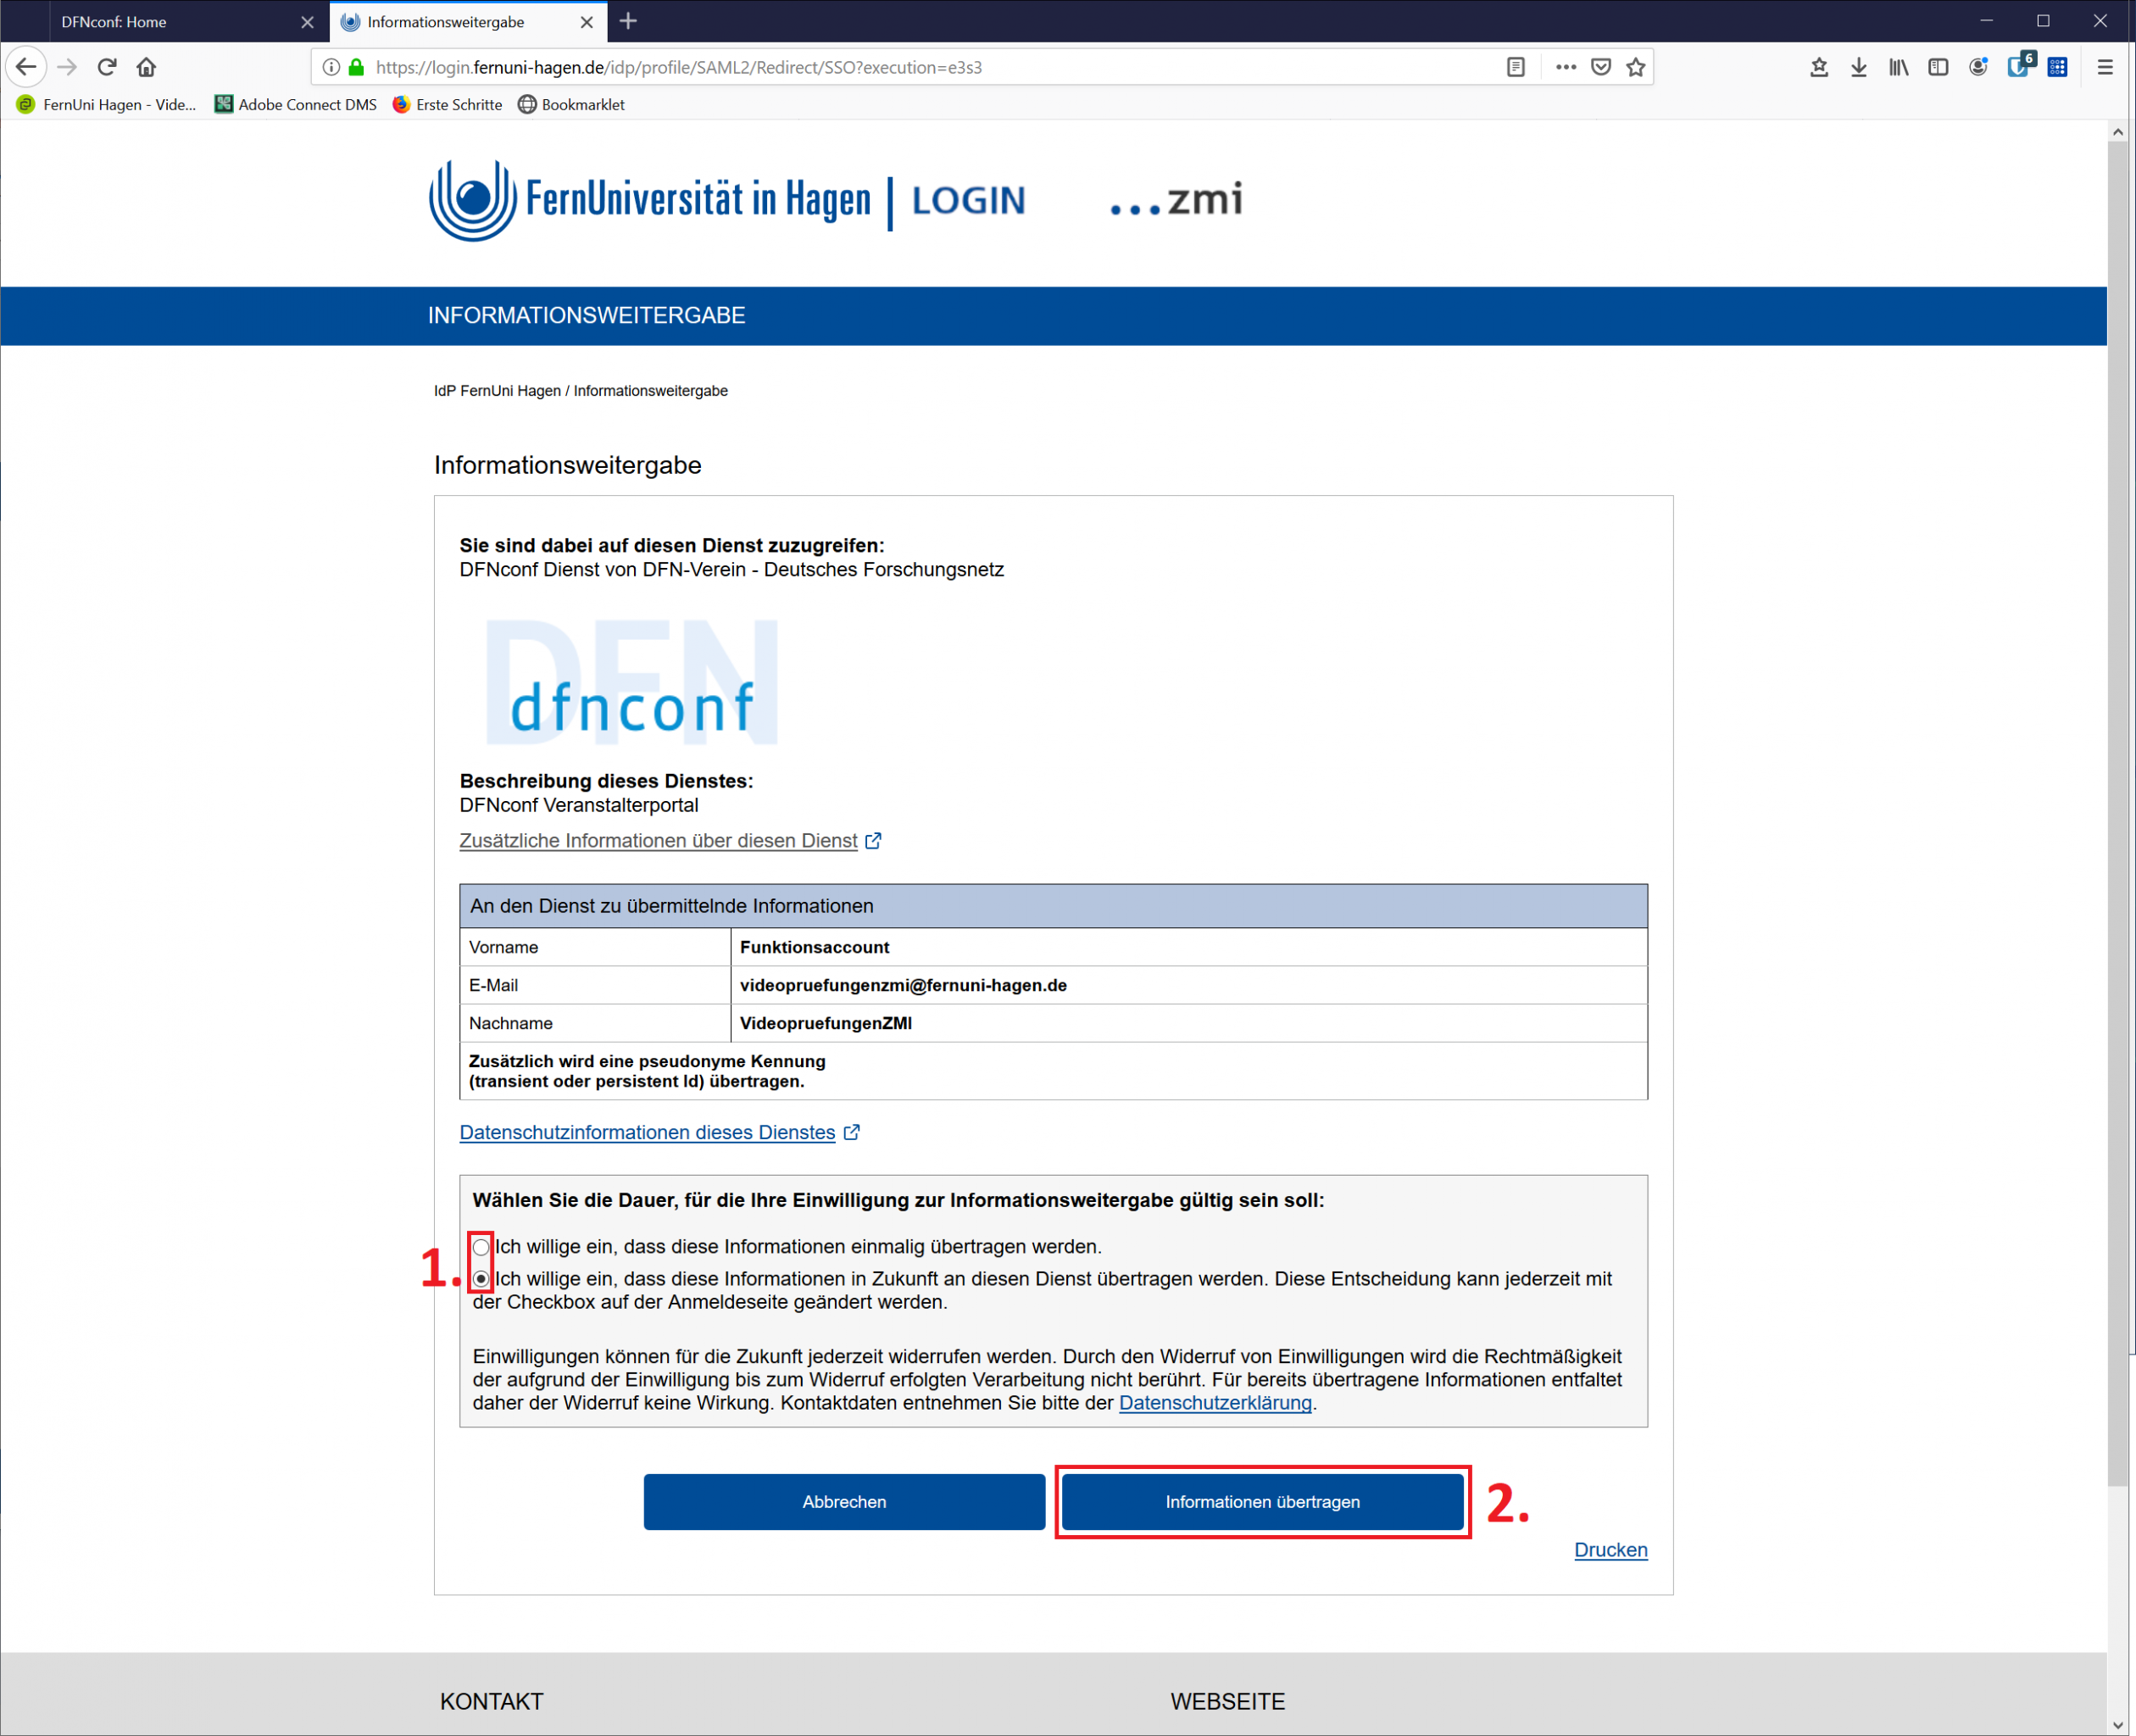
Task: Select the Informationsweitergabe tab
Action: pyautogui.click(x=468, y=22)
